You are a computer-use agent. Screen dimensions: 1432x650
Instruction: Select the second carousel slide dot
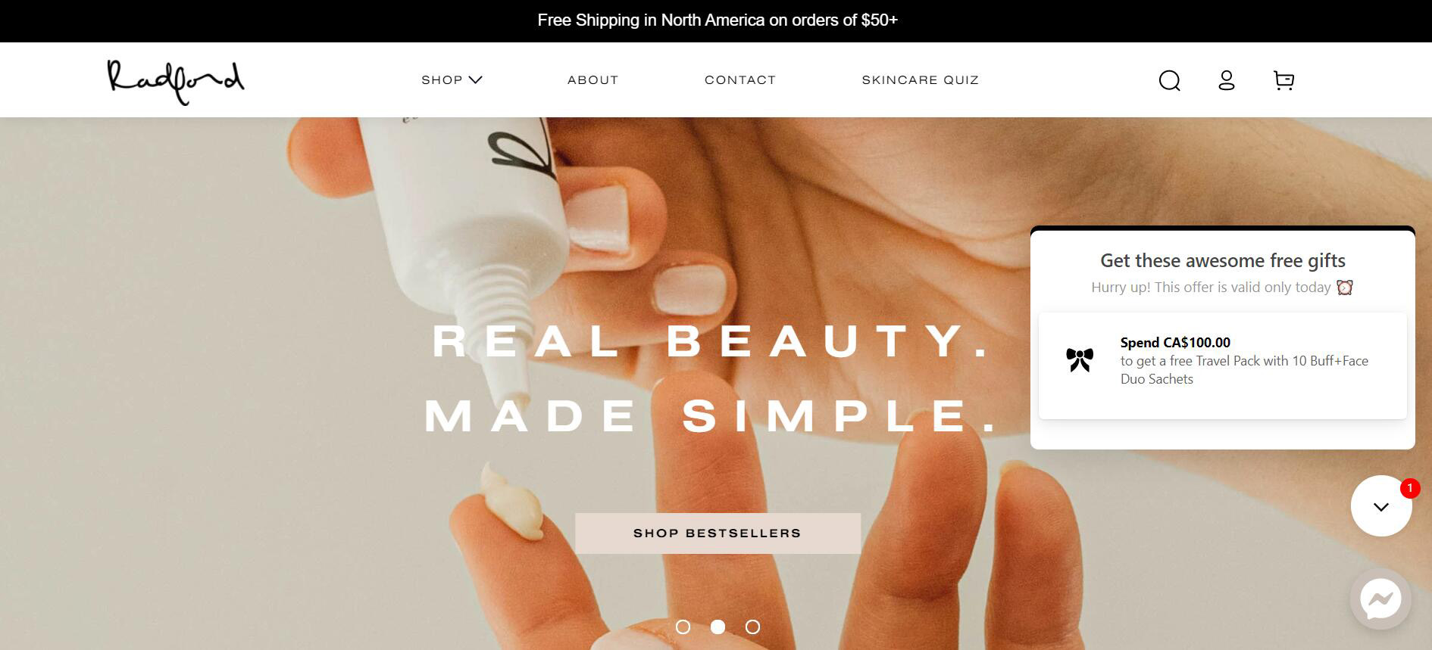tap(718, 627)
